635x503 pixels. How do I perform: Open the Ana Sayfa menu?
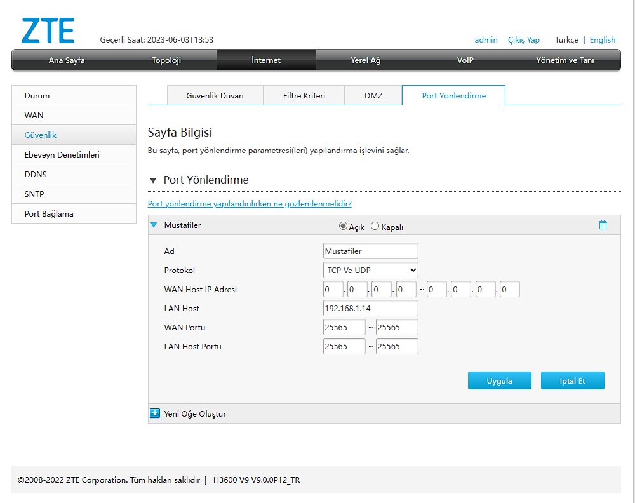[67, 60]
